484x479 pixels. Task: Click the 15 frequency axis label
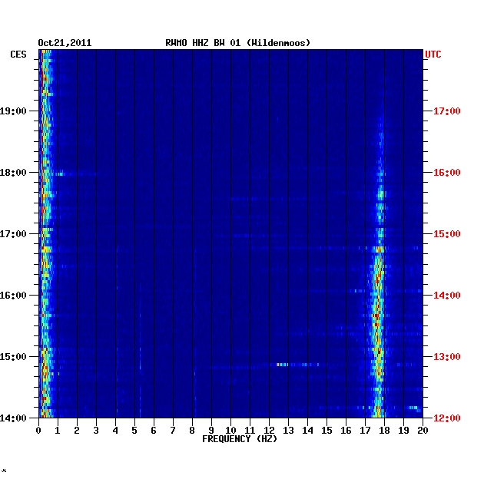coord(327,431)
